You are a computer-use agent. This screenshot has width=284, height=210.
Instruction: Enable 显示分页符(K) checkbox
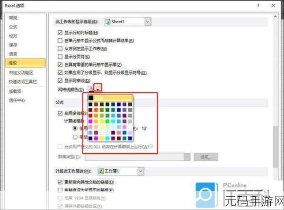(60, 57)
